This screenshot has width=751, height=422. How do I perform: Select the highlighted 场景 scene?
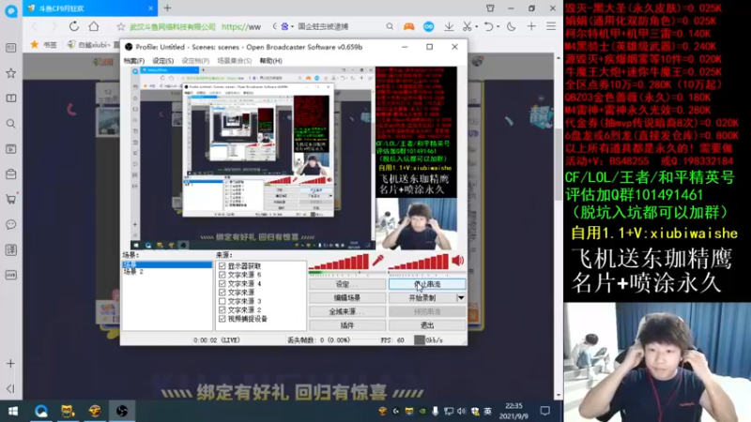[x=167, y=264]
